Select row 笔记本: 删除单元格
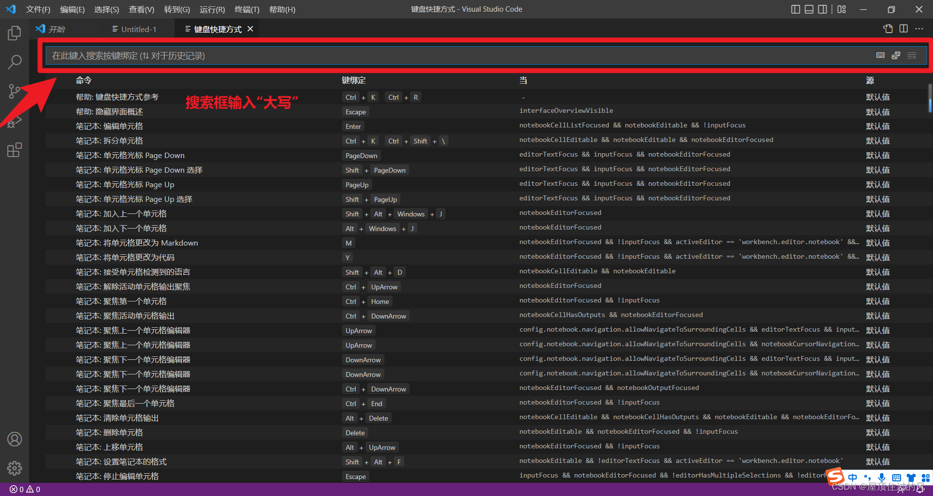Image resolution: width=933 pixels, height=496 pixels. click(486, 433)
